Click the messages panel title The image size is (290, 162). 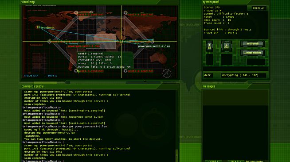(x=209, y=86)
